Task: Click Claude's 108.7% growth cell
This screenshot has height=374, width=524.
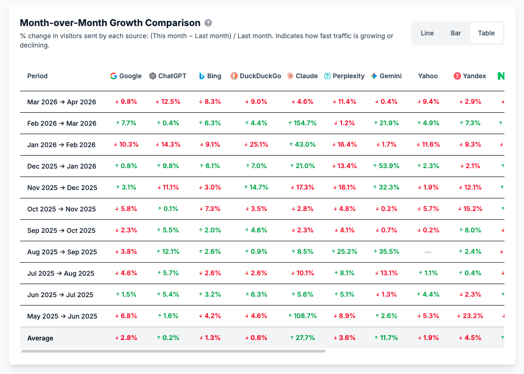Action: (x=302, y=315)
